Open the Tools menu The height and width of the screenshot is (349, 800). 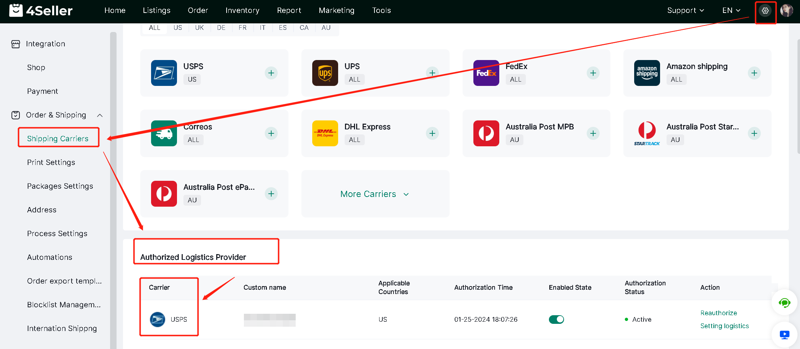pyautogui.click(x=382, y=10)
